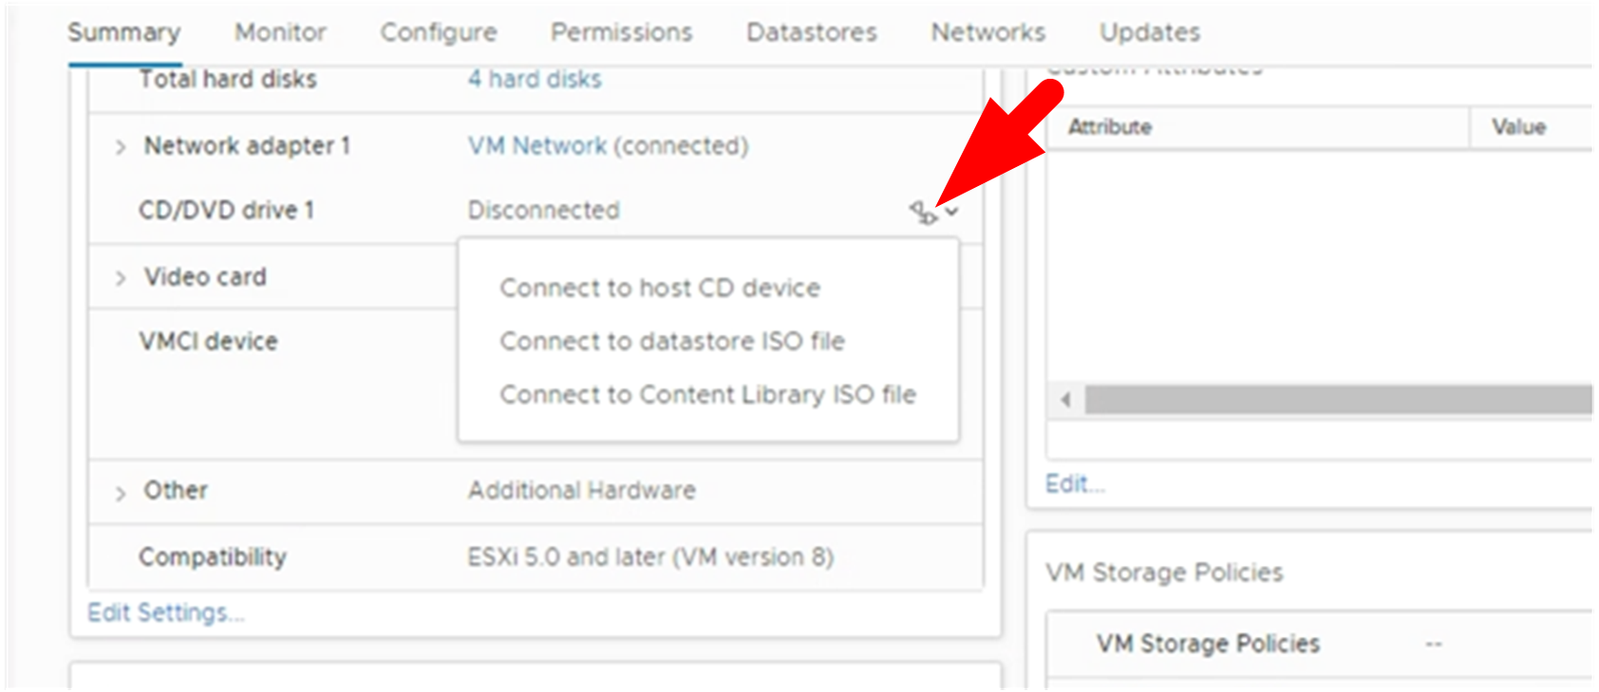Image resolution: width=1599 pixels, height=692 pixels.
Task: Select Connect to host CD device
Action: click(661, 288)
